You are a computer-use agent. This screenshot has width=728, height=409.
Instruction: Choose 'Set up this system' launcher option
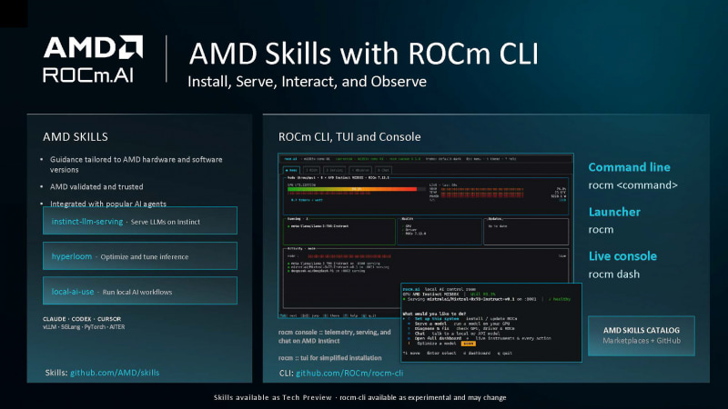point(435,319)
